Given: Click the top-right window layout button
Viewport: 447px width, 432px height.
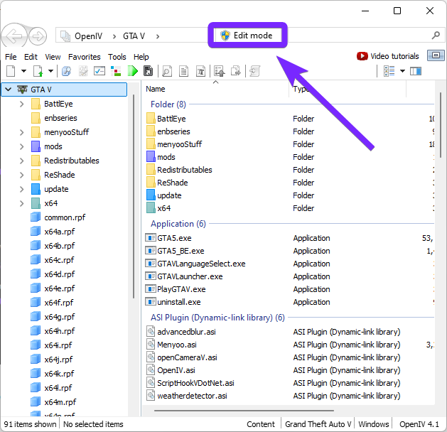Looking at the screenshot, I should [436, 55].
